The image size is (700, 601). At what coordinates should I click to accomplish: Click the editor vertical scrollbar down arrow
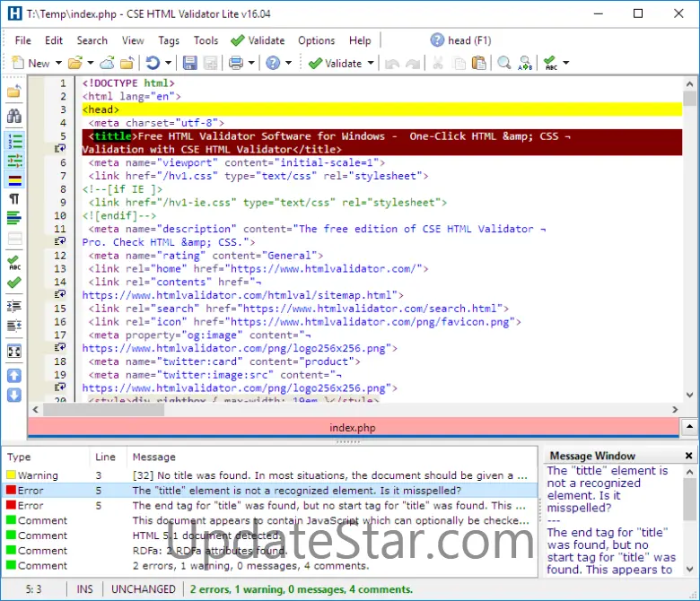tap(689, 395)
